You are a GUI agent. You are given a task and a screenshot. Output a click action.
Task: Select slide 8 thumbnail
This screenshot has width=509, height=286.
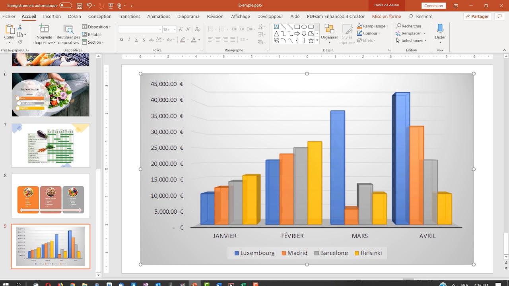[x=51, y=196]
